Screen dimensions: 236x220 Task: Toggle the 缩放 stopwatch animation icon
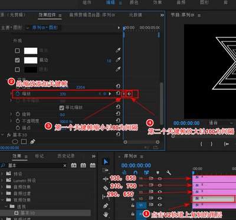[18, 94]
